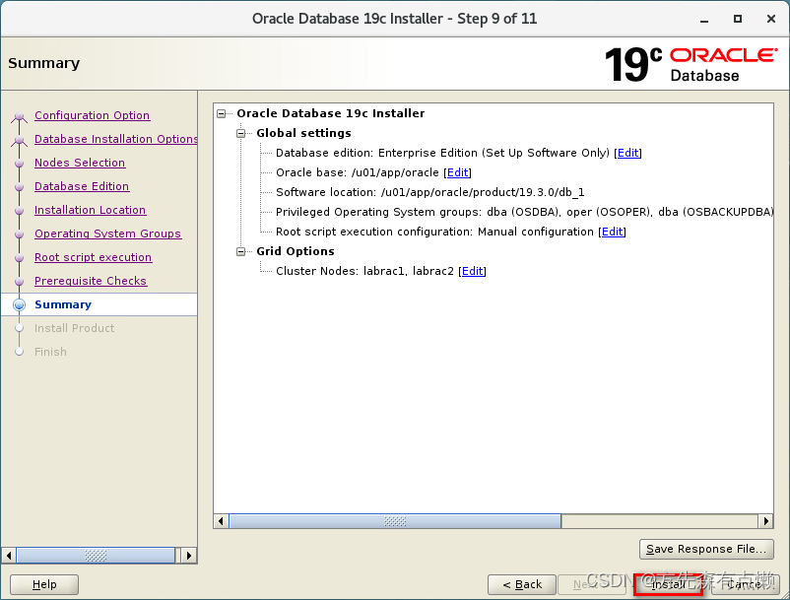Collapse the Oracle Database 19c Installer tree root

(222, 113)
